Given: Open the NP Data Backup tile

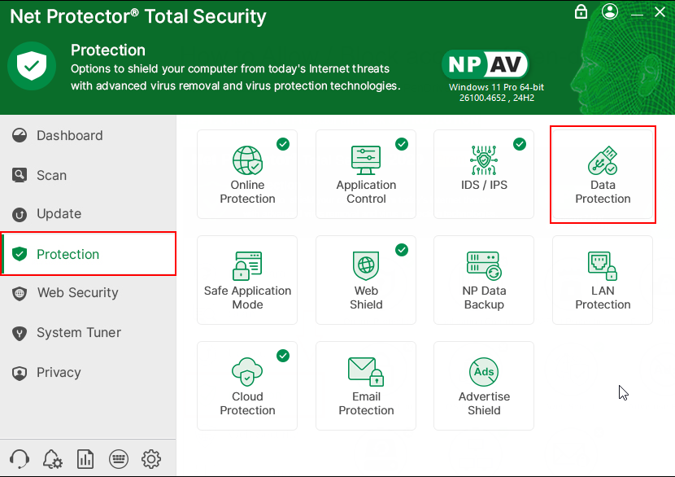Looking at the screenshot, I should tap(484, 280).
